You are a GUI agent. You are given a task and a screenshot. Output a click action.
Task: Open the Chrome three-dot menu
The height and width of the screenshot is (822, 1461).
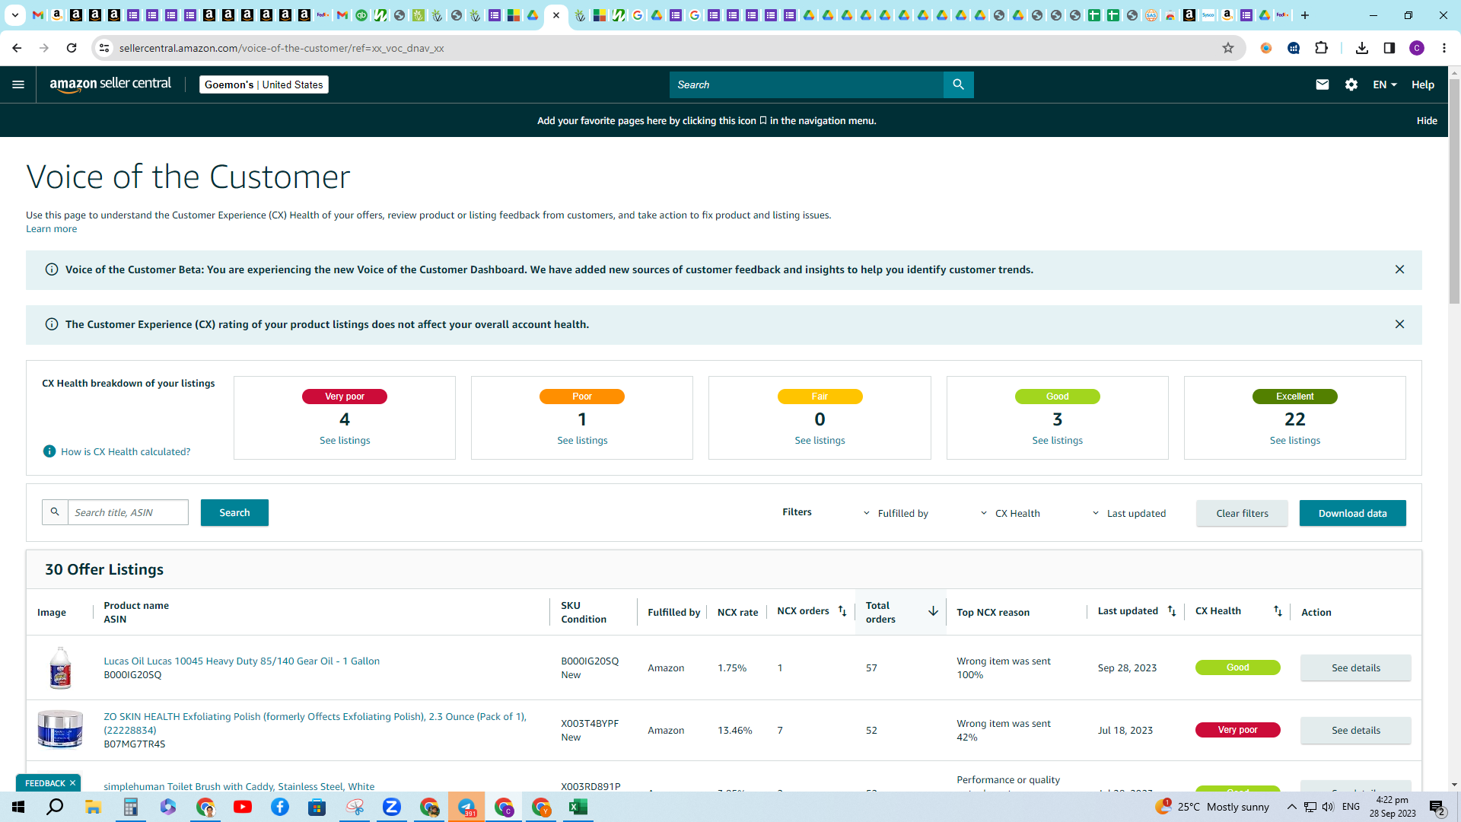point(1444,48)
